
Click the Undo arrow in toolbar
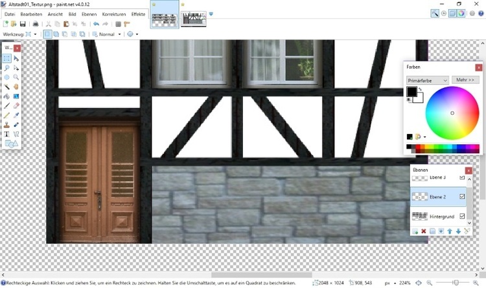coord(96,24)
